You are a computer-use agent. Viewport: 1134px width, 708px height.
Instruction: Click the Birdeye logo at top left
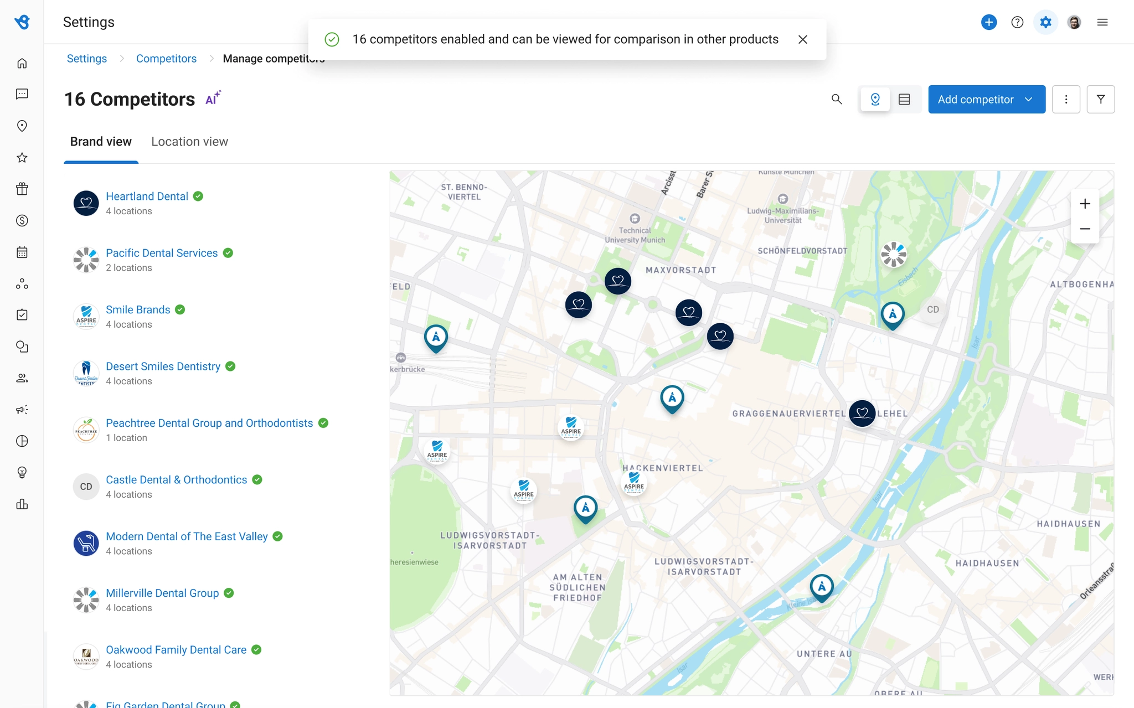pos(22,22)
